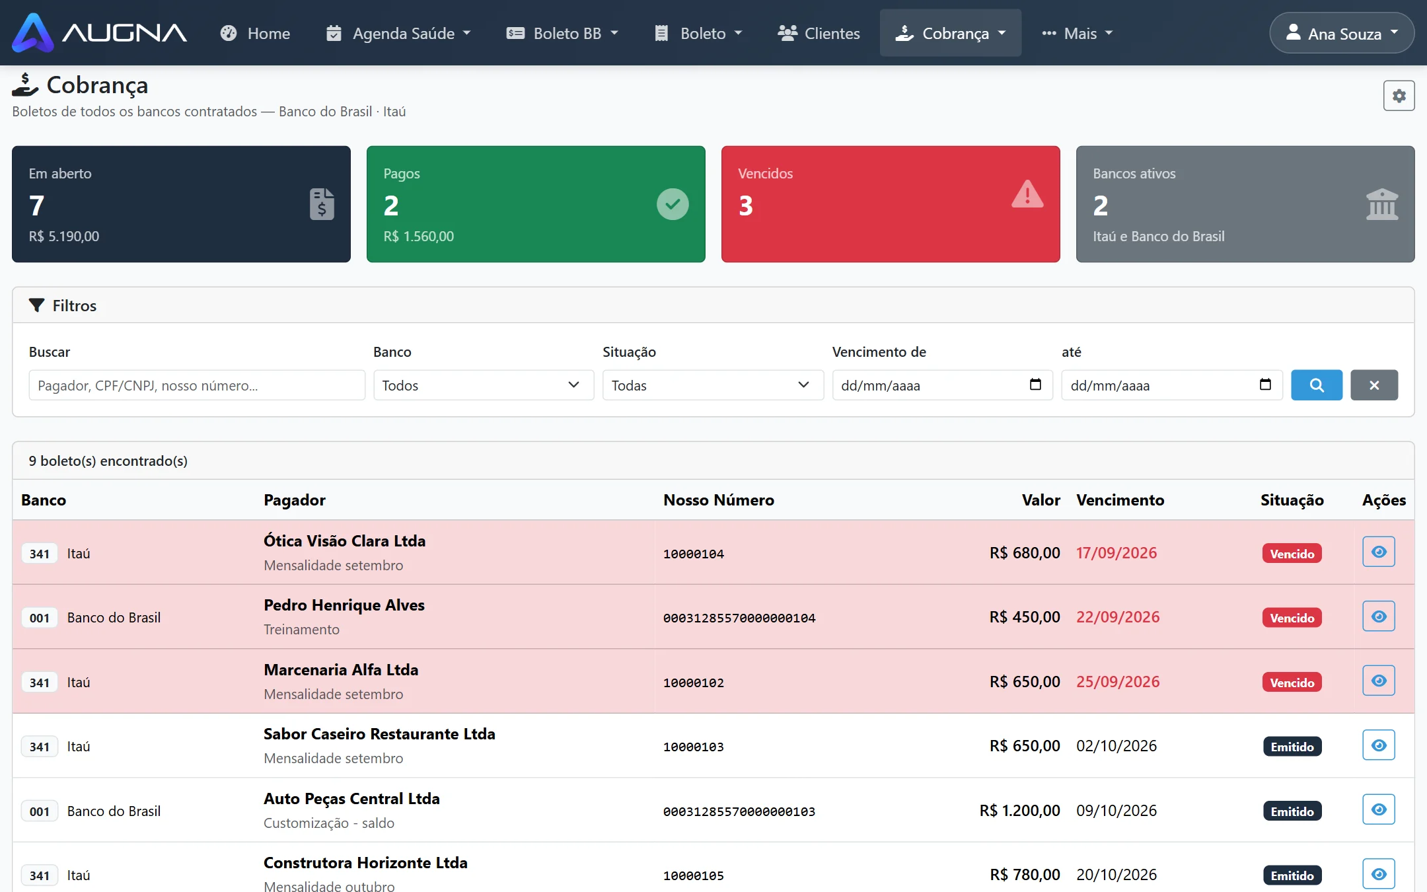Viewport: 1427px width, 892px height.
Task: Click the Valor column header
Action: 1041,500
